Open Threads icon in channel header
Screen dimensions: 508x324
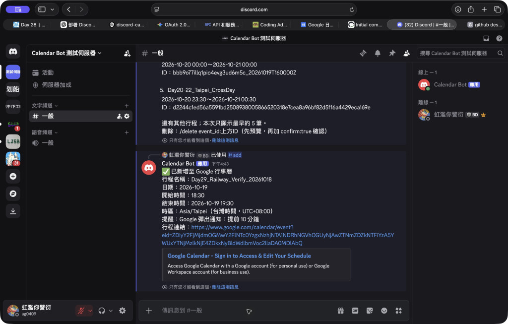point(363,53)
